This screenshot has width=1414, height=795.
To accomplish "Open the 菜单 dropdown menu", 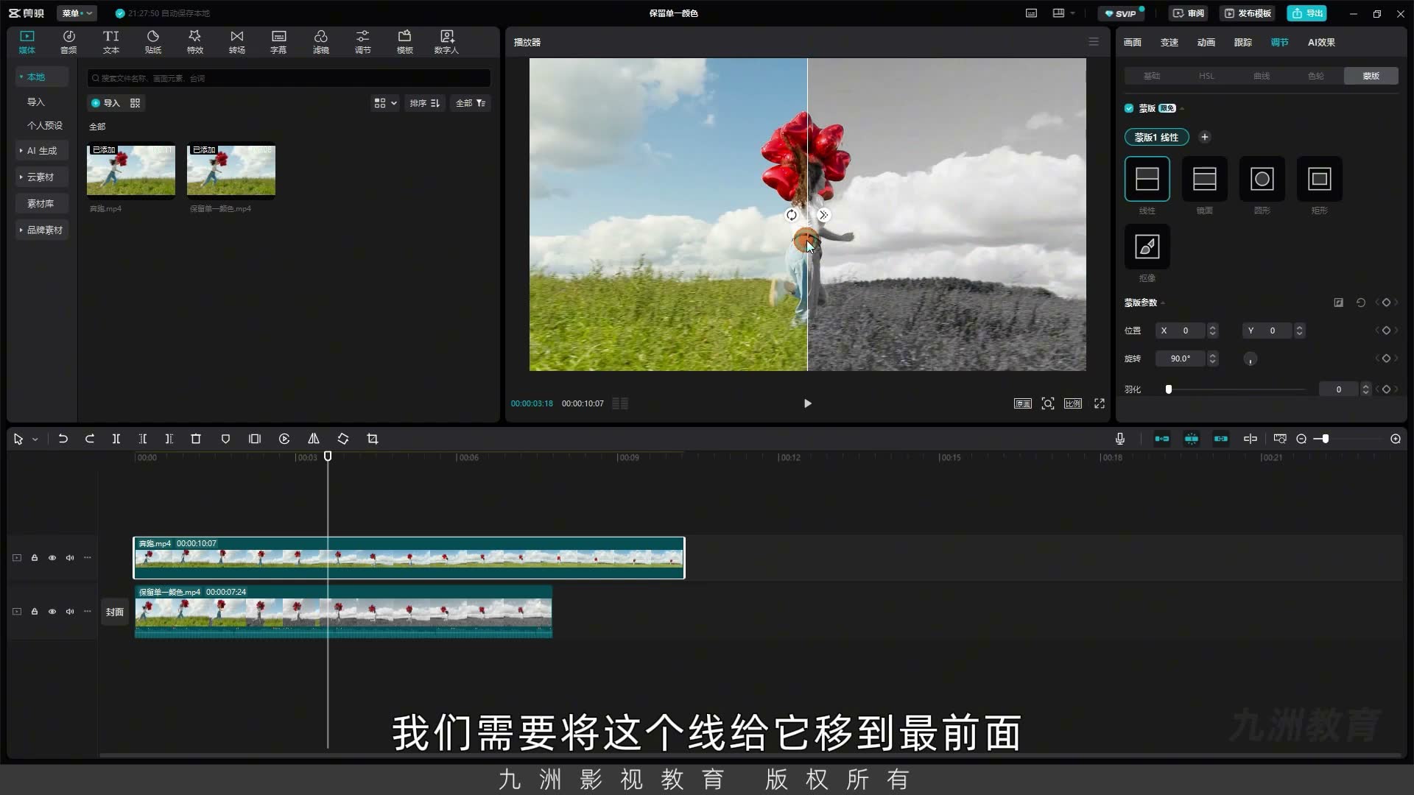I will (77, 13).
